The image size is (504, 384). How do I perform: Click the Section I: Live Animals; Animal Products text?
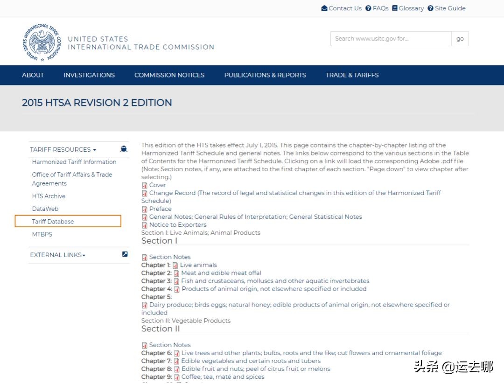tap(201, 233)
